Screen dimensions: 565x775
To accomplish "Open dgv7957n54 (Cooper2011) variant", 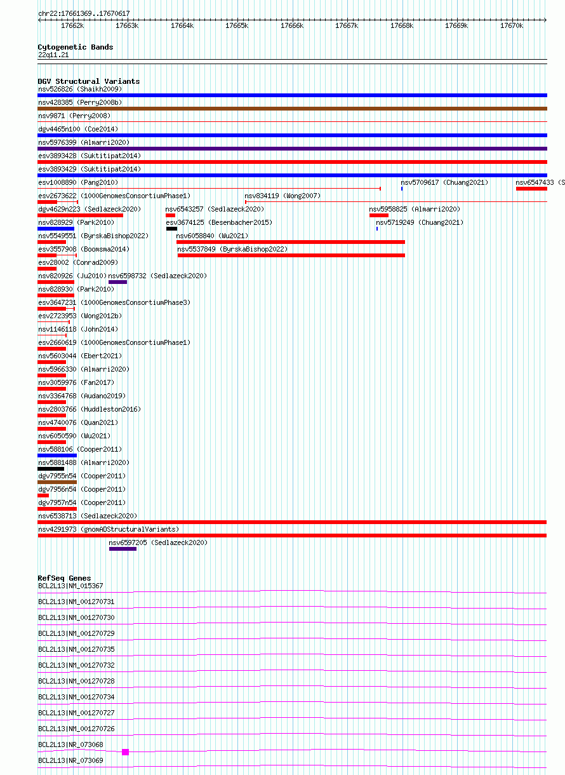I will 82,502.
